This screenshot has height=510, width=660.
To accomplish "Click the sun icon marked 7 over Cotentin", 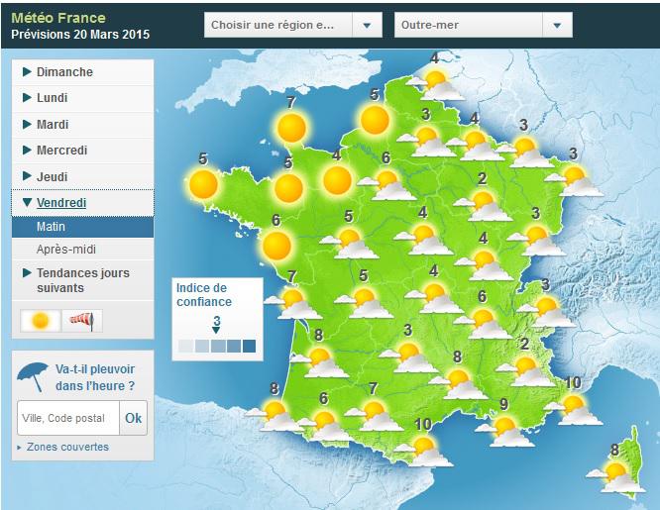I will pos(291,128).
